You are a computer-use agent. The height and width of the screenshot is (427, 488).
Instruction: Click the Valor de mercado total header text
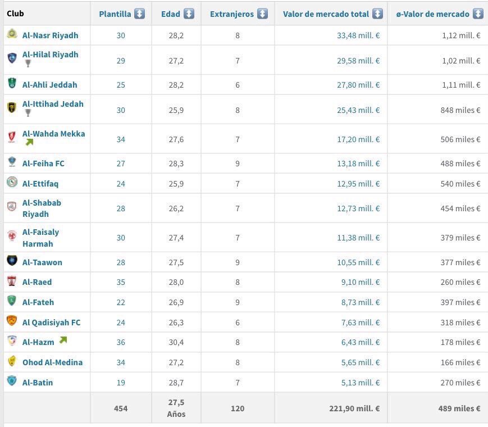(326, 14)
